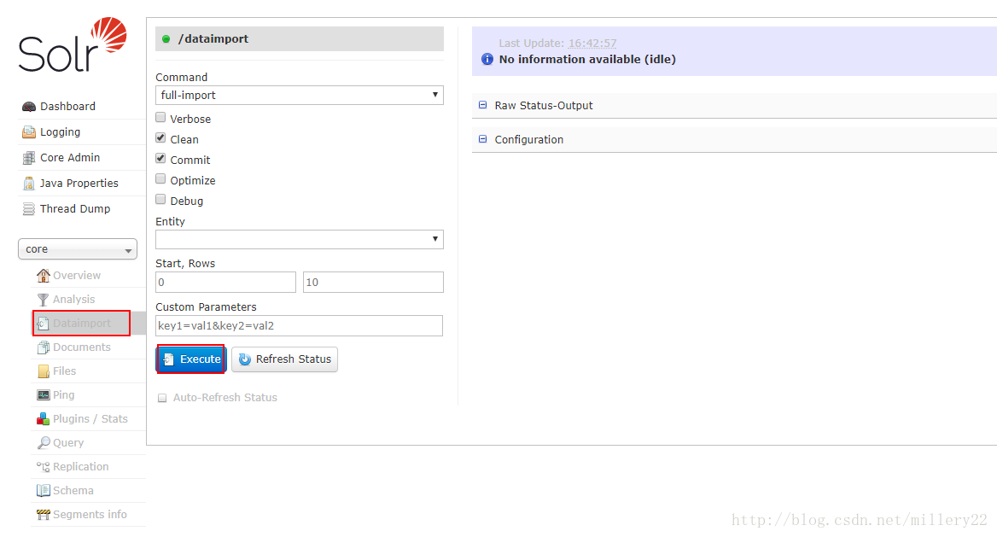Enable the Verbose checkbox
The width and height of the screenshot is (997, 537).
[160, 118]
